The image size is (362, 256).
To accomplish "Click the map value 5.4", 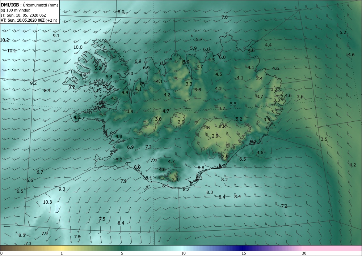I will (109, 77).
